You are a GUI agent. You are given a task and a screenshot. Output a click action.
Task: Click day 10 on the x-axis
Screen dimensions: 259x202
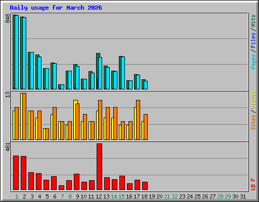click(83, 196)
